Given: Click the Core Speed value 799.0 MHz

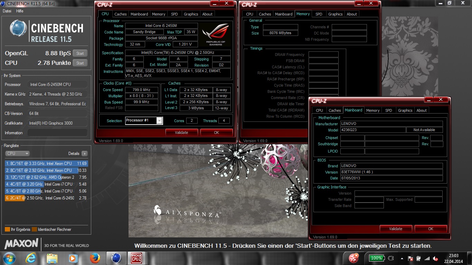Looking at the screenshot, I should point(141,90).
